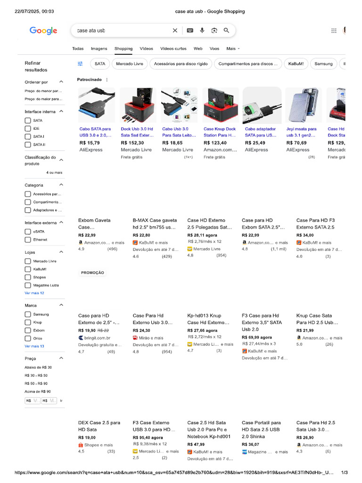Screen dimensions: 362x483
Task: Open the Patrocinado three-dot menu
Action: tap(107, 80)
